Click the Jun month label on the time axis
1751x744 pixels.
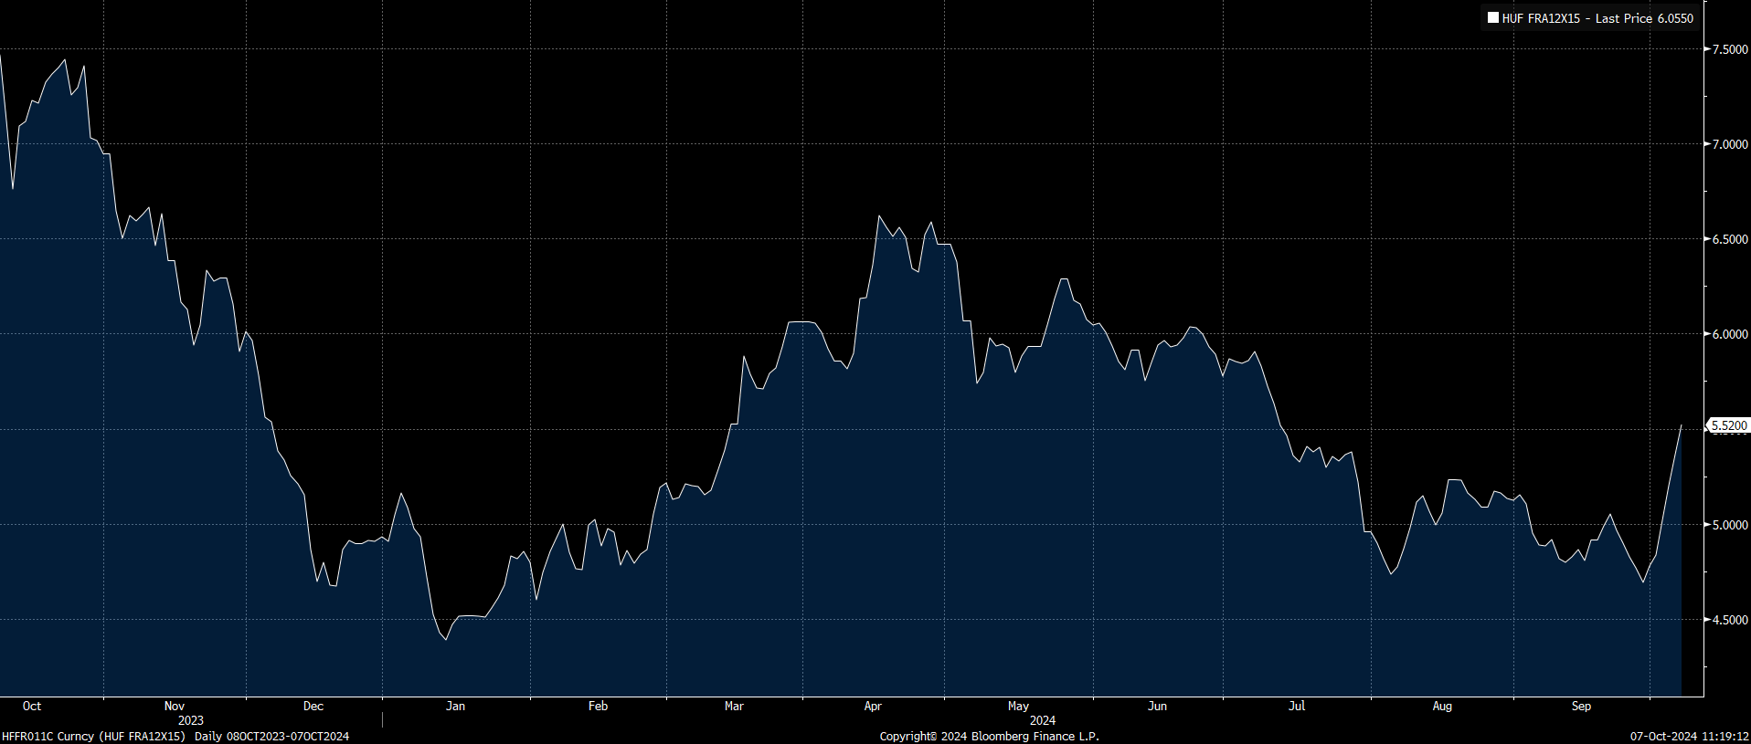click(x=1157, y=706)
